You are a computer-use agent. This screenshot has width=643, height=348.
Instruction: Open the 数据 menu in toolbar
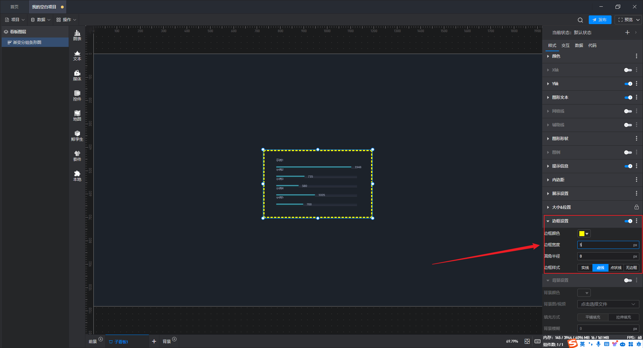point(41,20)
